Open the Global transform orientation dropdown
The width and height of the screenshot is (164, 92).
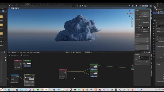tap(73, 6)
